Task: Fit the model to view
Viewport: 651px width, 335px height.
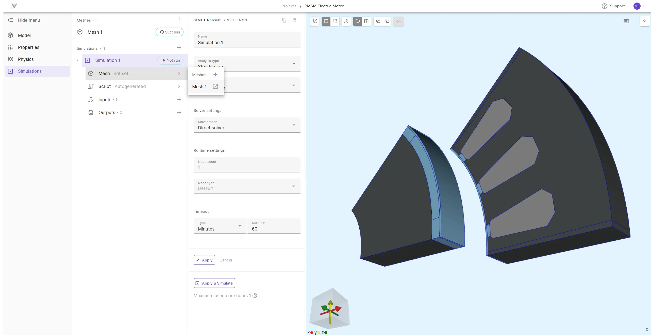Action: (315, 21)
